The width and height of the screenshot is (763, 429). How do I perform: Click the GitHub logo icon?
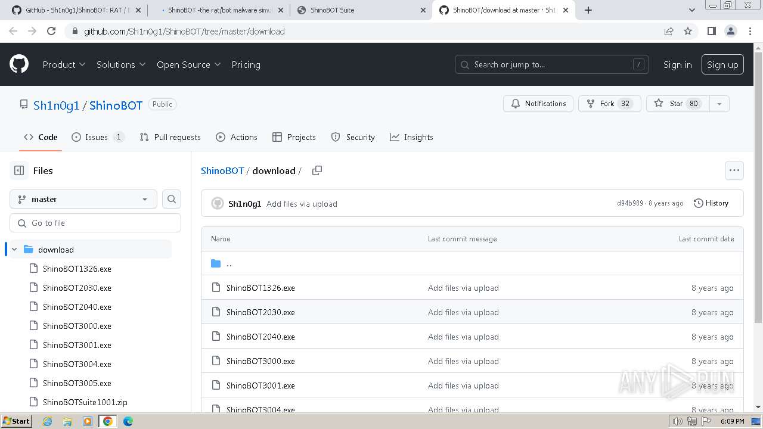point(19,64)
